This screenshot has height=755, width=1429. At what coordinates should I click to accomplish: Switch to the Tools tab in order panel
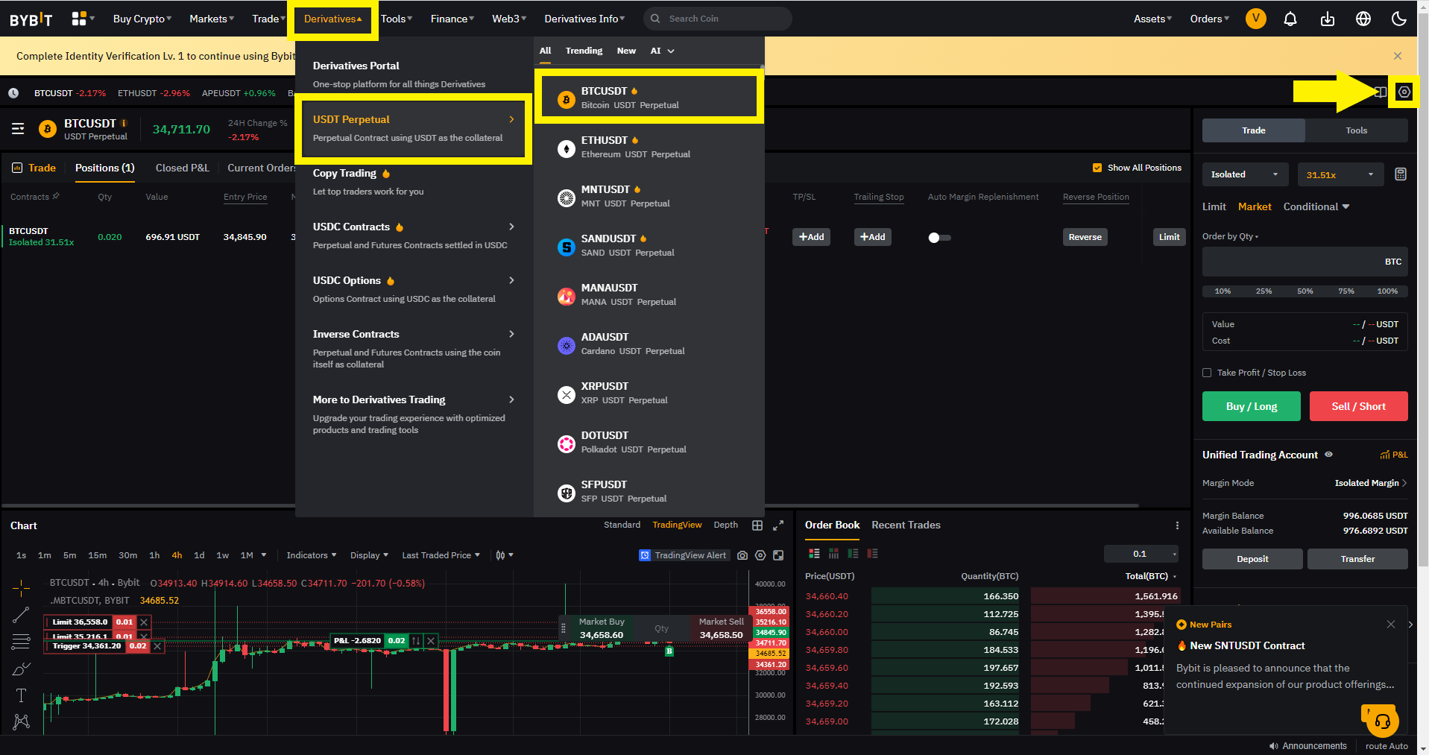[1356, 130]
